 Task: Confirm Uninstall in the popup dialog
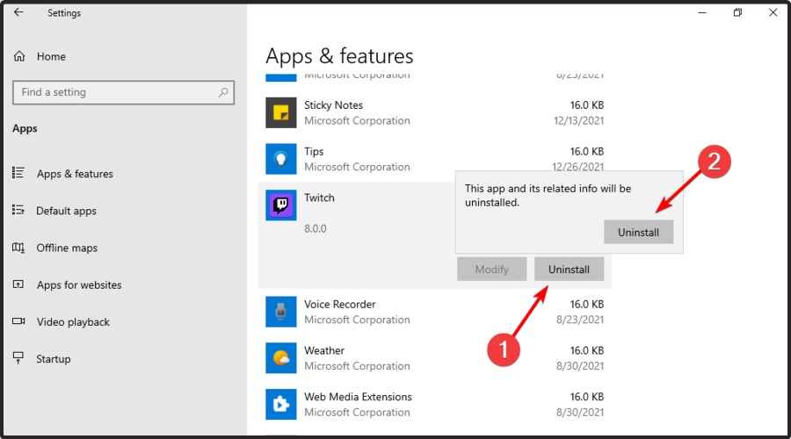tap(639, 232)
